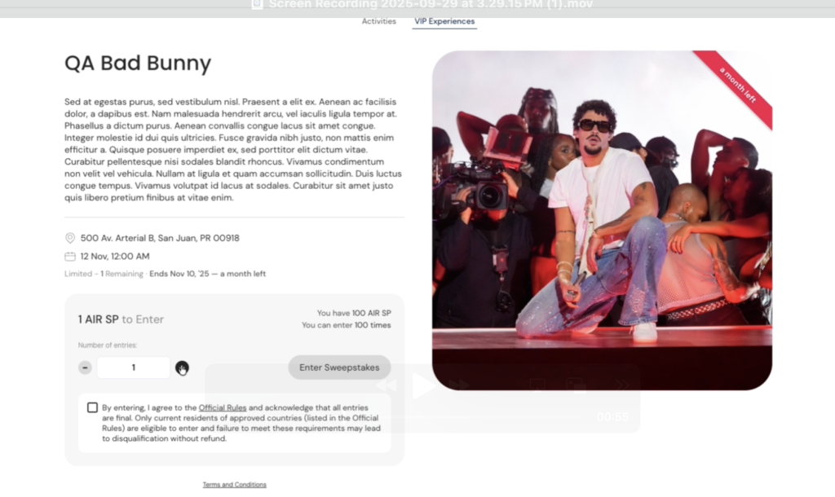The height and width of the screenshot is (497, 835).
Task: Click the minus button to decrease entries
Action: pos(85,367)
